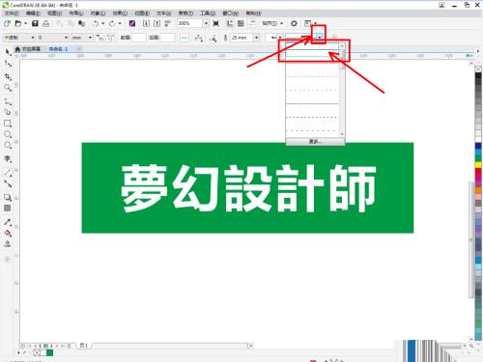Select the Color Eyedropper tool
Image resolution: width=483 pixels, height=362 pixels.
click(x=8, y=222)
